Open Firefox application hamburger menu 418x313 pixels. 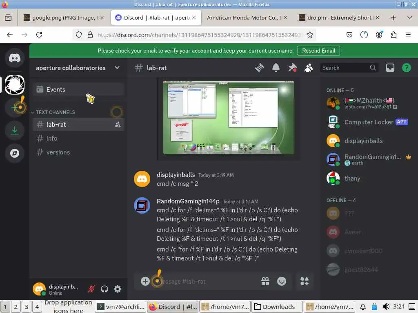pyautogui.click(x=408, y=35)
